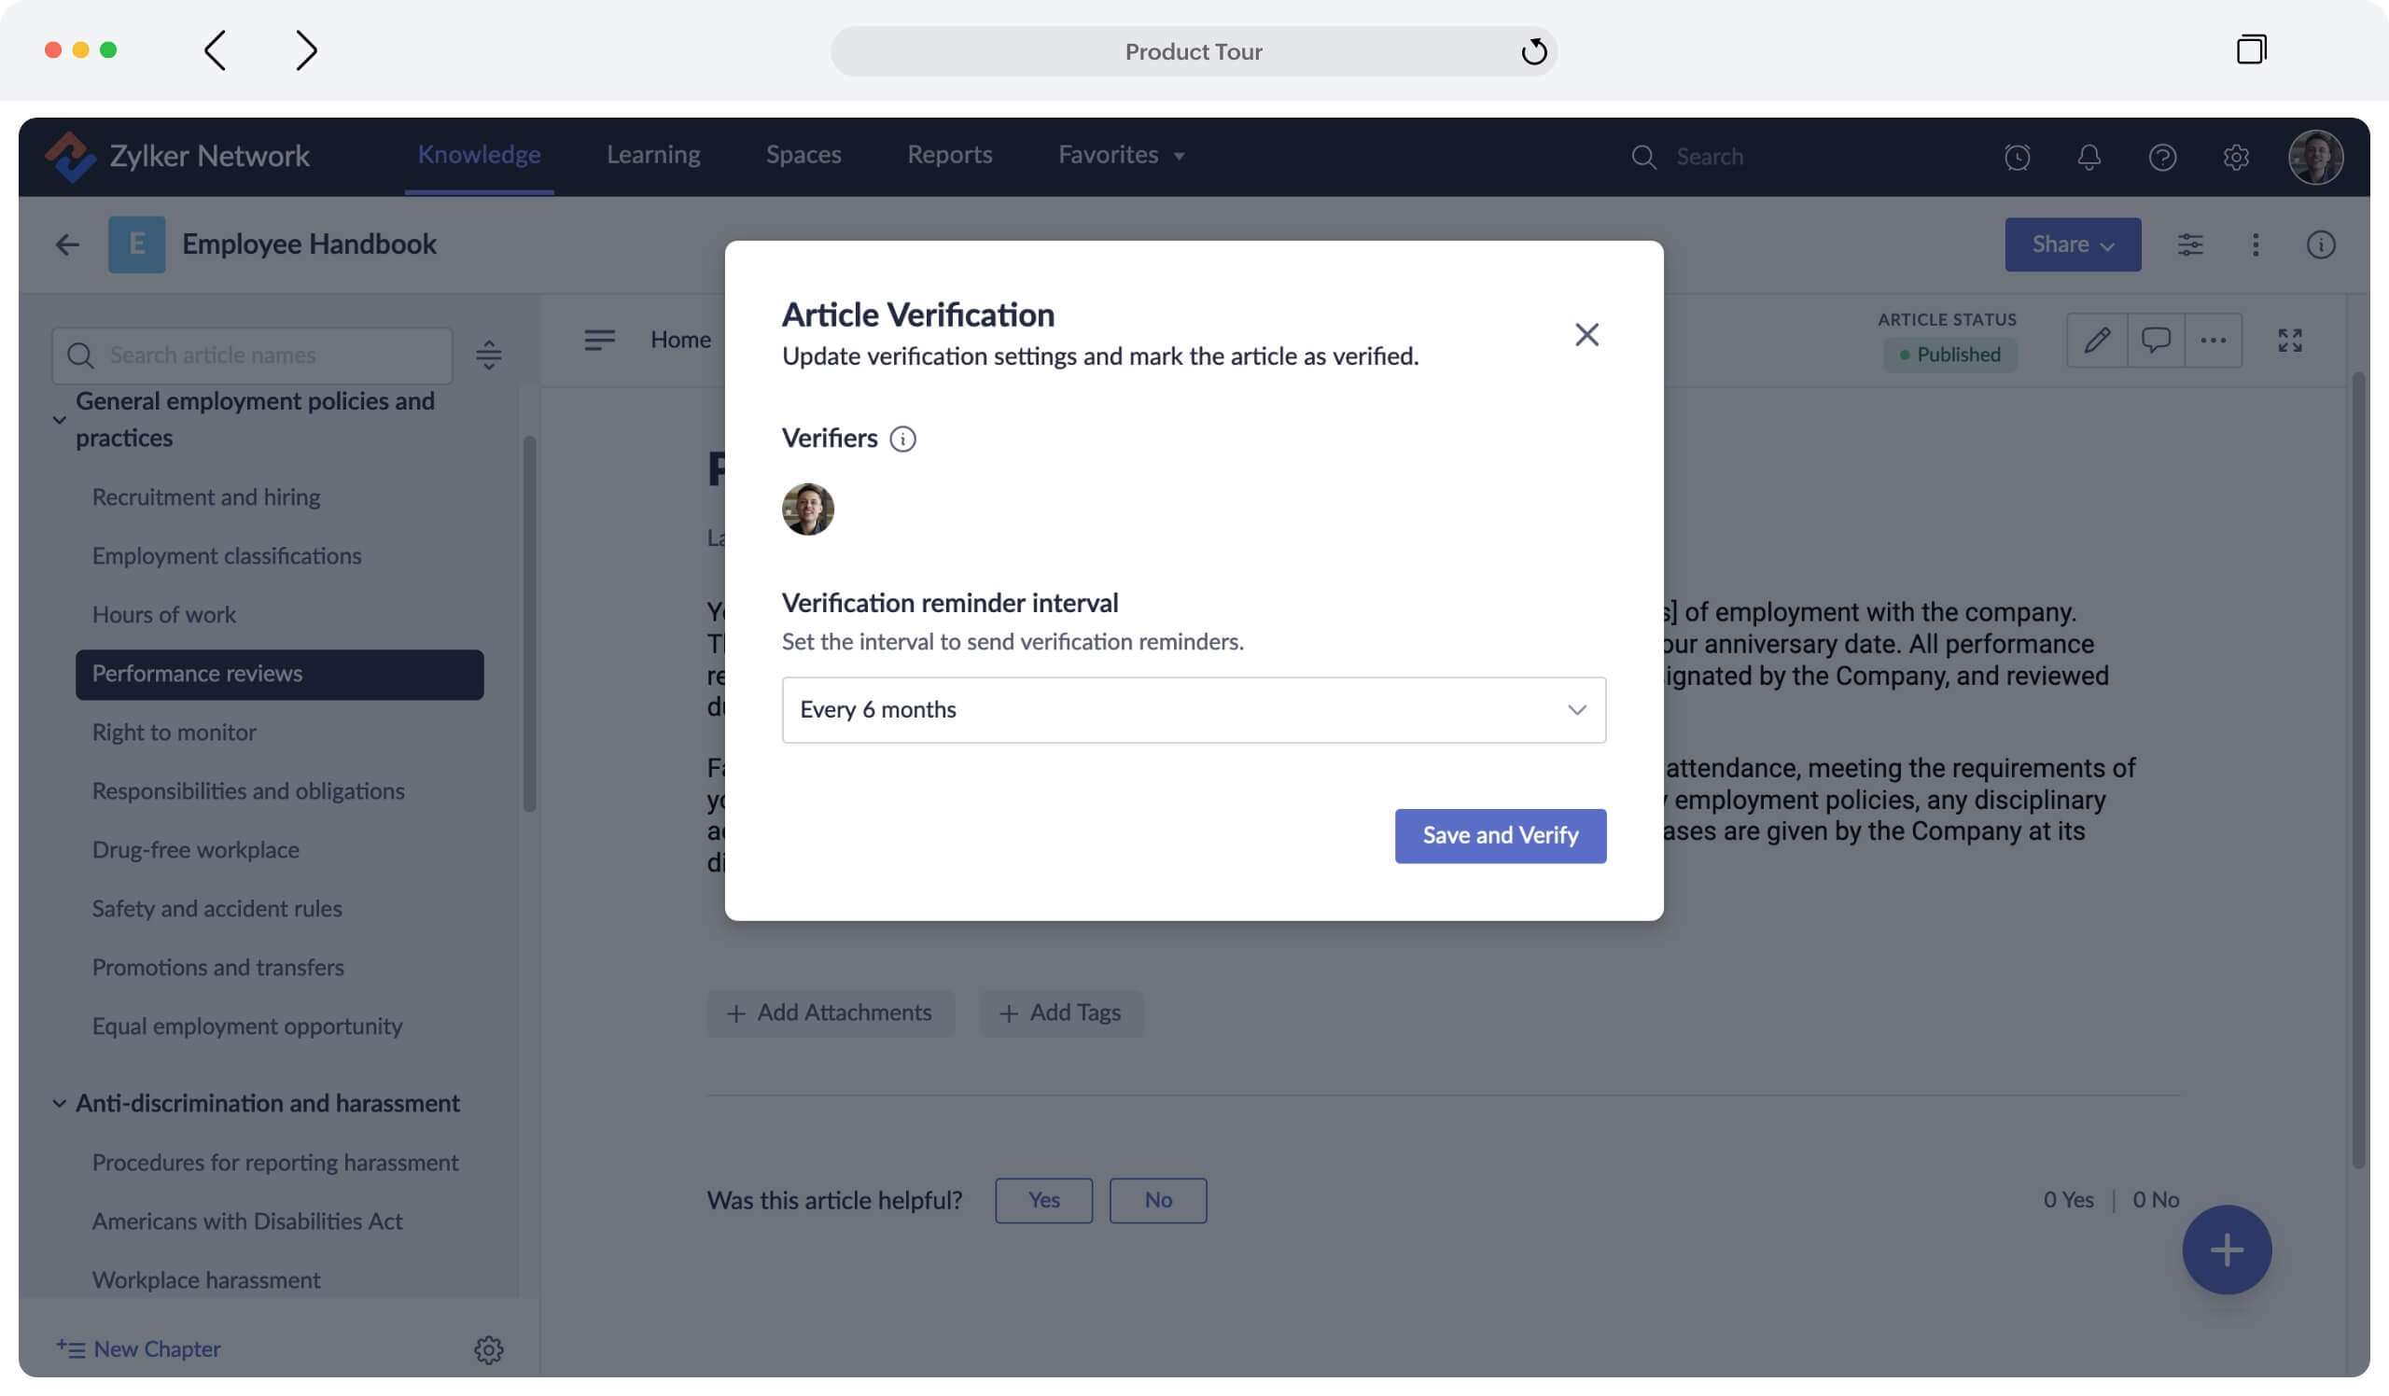Image resolution: width=2389 pixels, height=1396 pixels.
Task: Open the Share dropdown button
Action: 2072,244
